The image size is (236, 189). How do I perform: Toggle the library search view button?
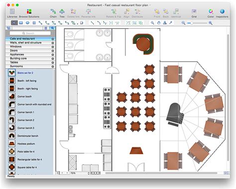pyautogui.click(x=52, y=28)
